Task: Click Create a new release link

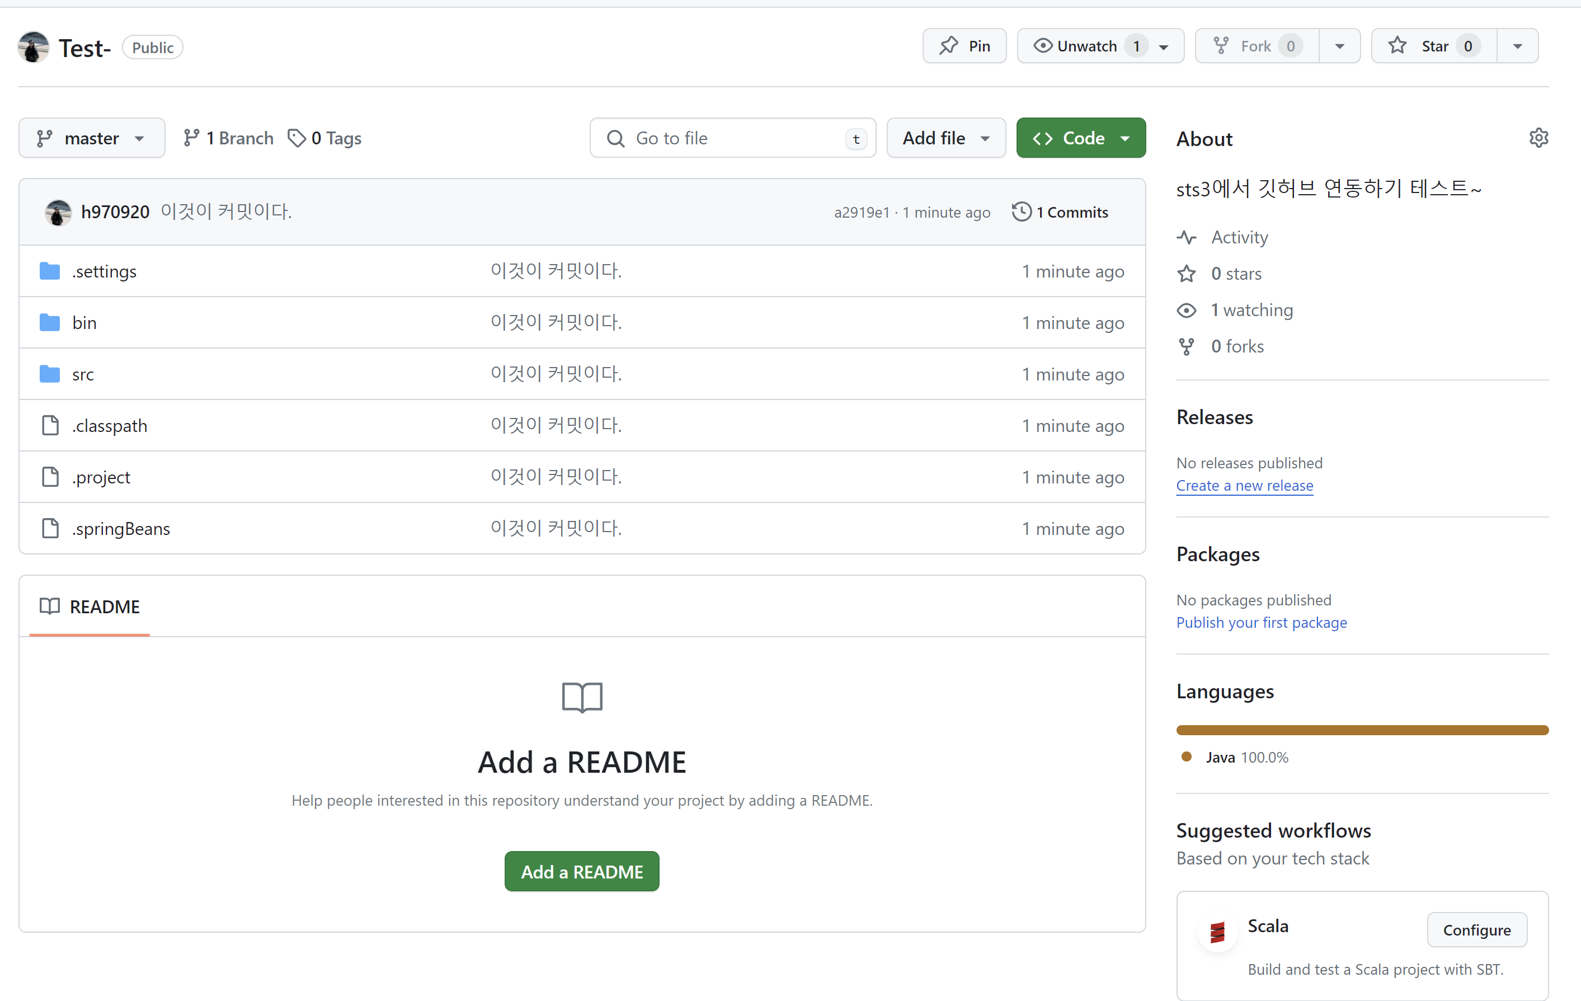Action: pyautogui.click(x=1245, y=486)
